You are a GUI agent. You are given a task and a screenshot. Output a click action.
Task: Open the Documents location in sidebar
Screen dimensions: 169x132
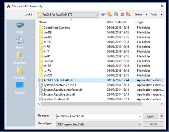pyautogui.click(x=20, y=58)
